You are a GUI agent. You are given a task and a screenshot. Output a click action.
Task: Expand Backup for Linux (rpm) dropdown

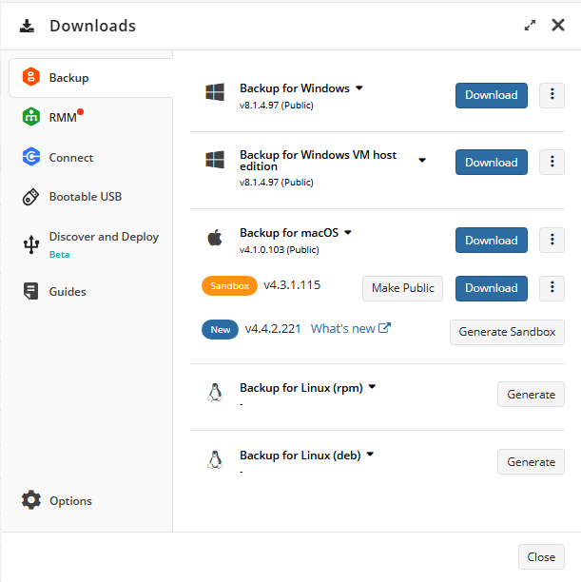pyautogui.click(x=373, y=387)
